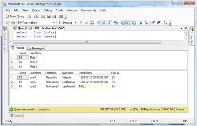The height and width of the screenshot is (126, 197).
Task: Switch to the Messages tab
Action: [35, 48]
